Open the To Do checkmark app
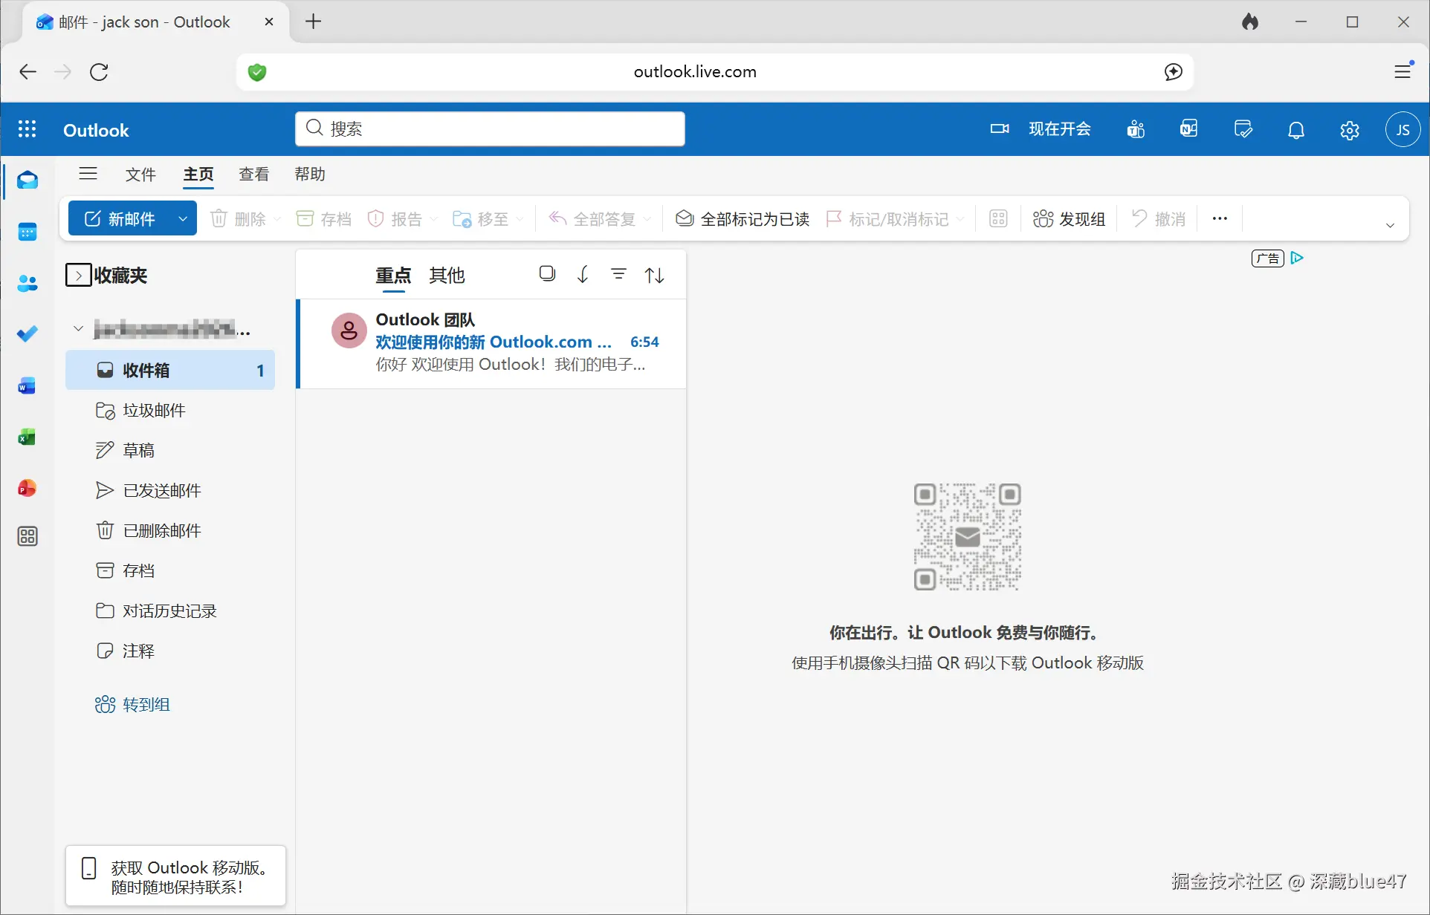The image size is (1430, 915). coord(27,334)
